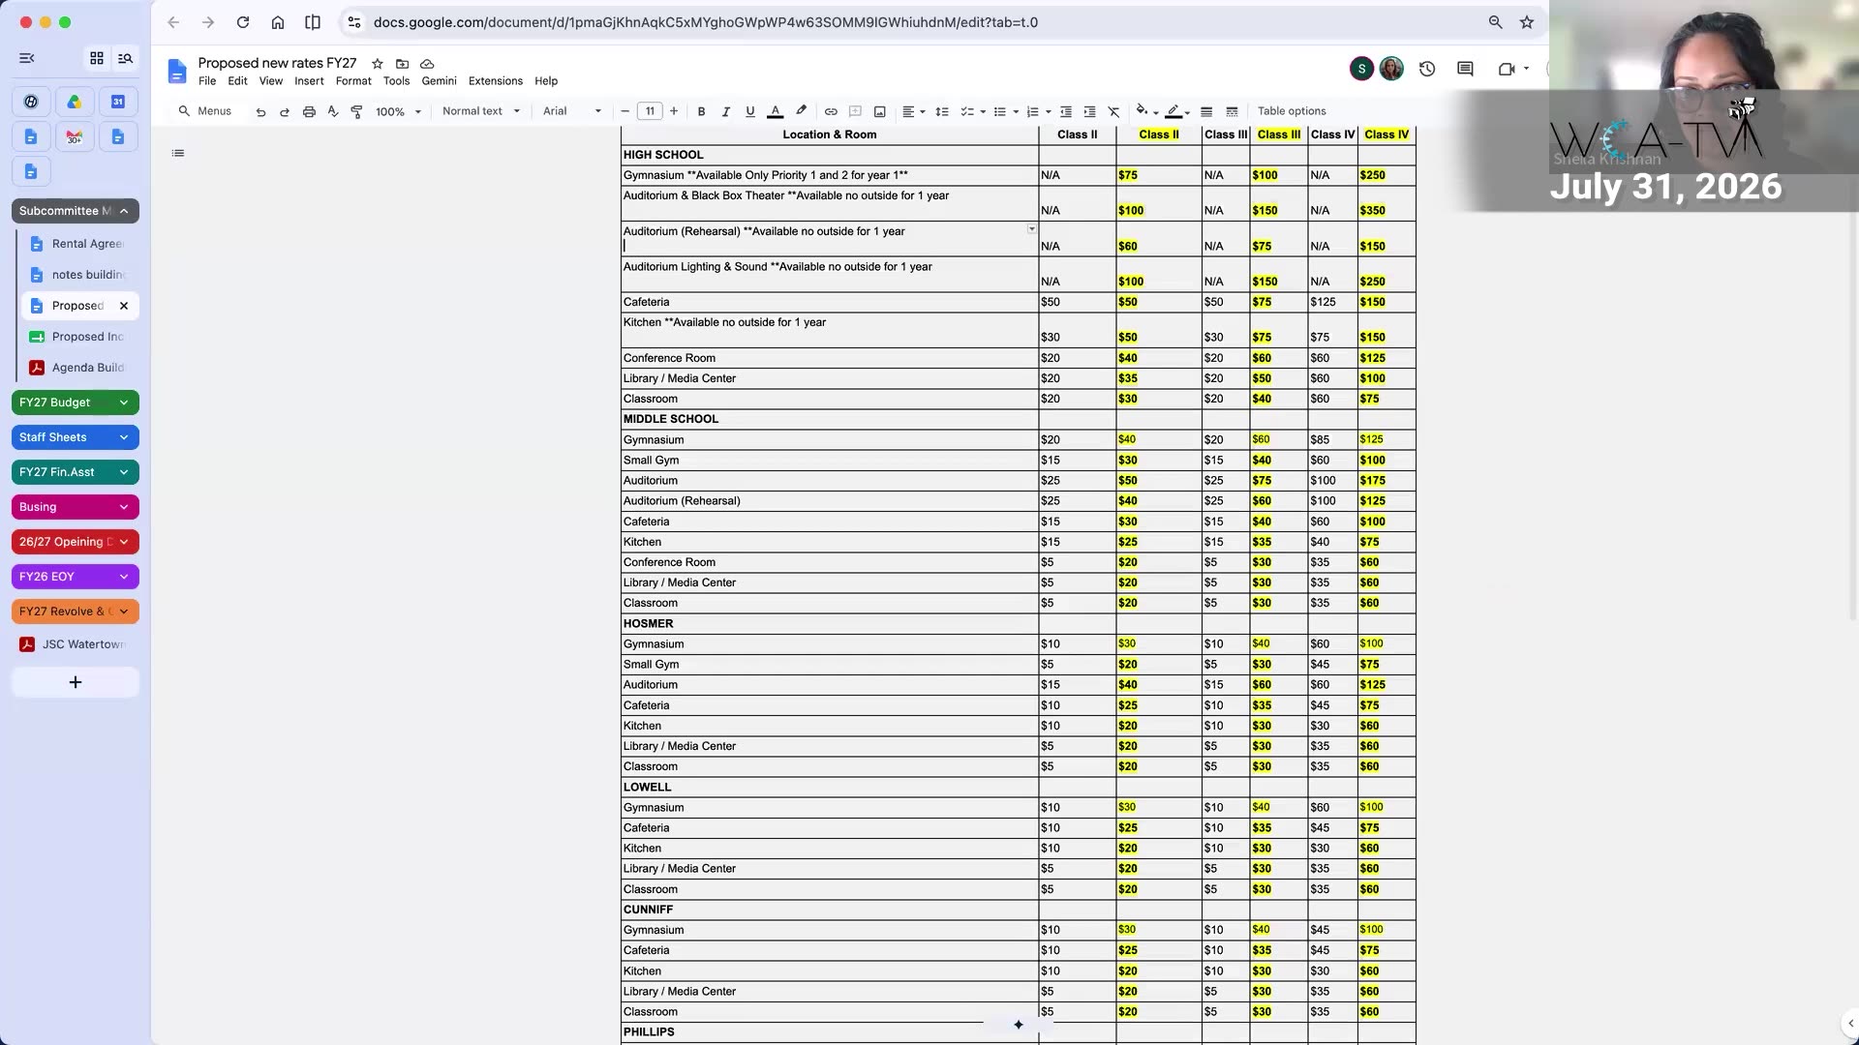Increase the paragraph indent
1859x1045 pixels.
coord(1089,111)
